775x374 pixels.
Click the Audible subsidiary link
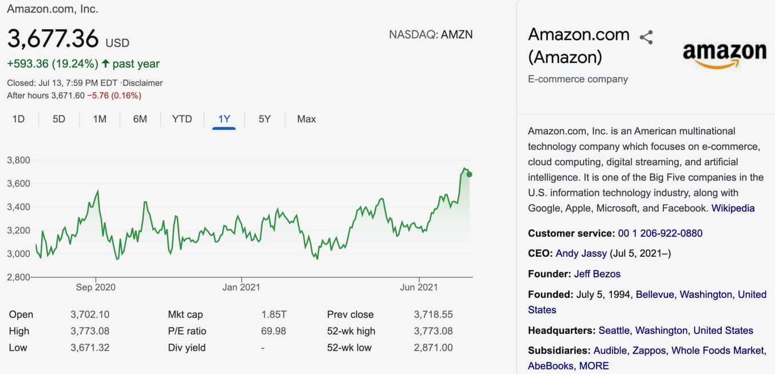(x=610, y=350)
